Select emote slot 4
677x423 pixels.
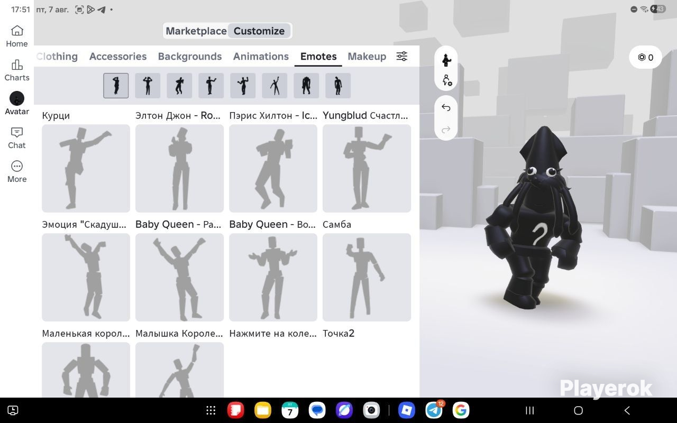click(211, 86)
